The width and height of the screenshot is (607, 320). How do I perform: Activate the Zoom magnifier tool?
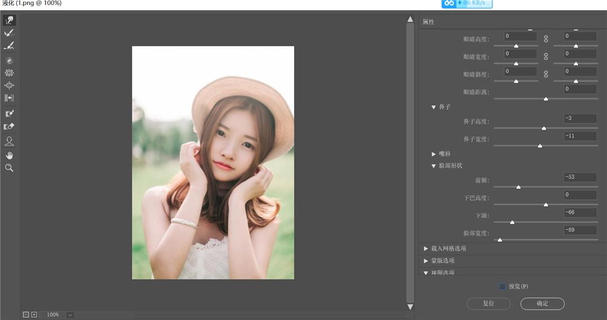coord(9,168)
